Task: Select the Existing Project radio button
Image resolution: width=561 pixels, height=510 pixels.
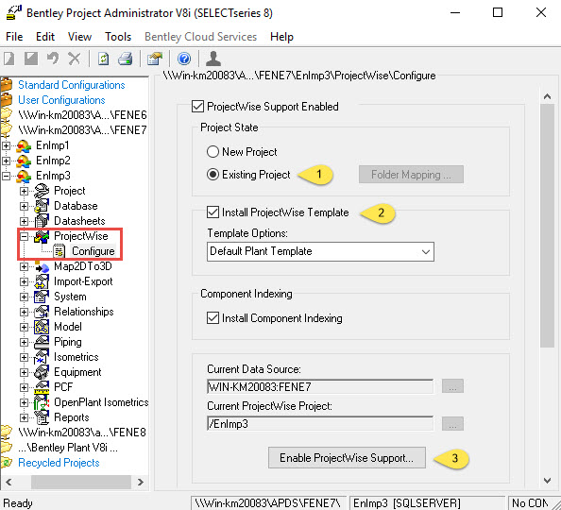Action: (212, 175)
